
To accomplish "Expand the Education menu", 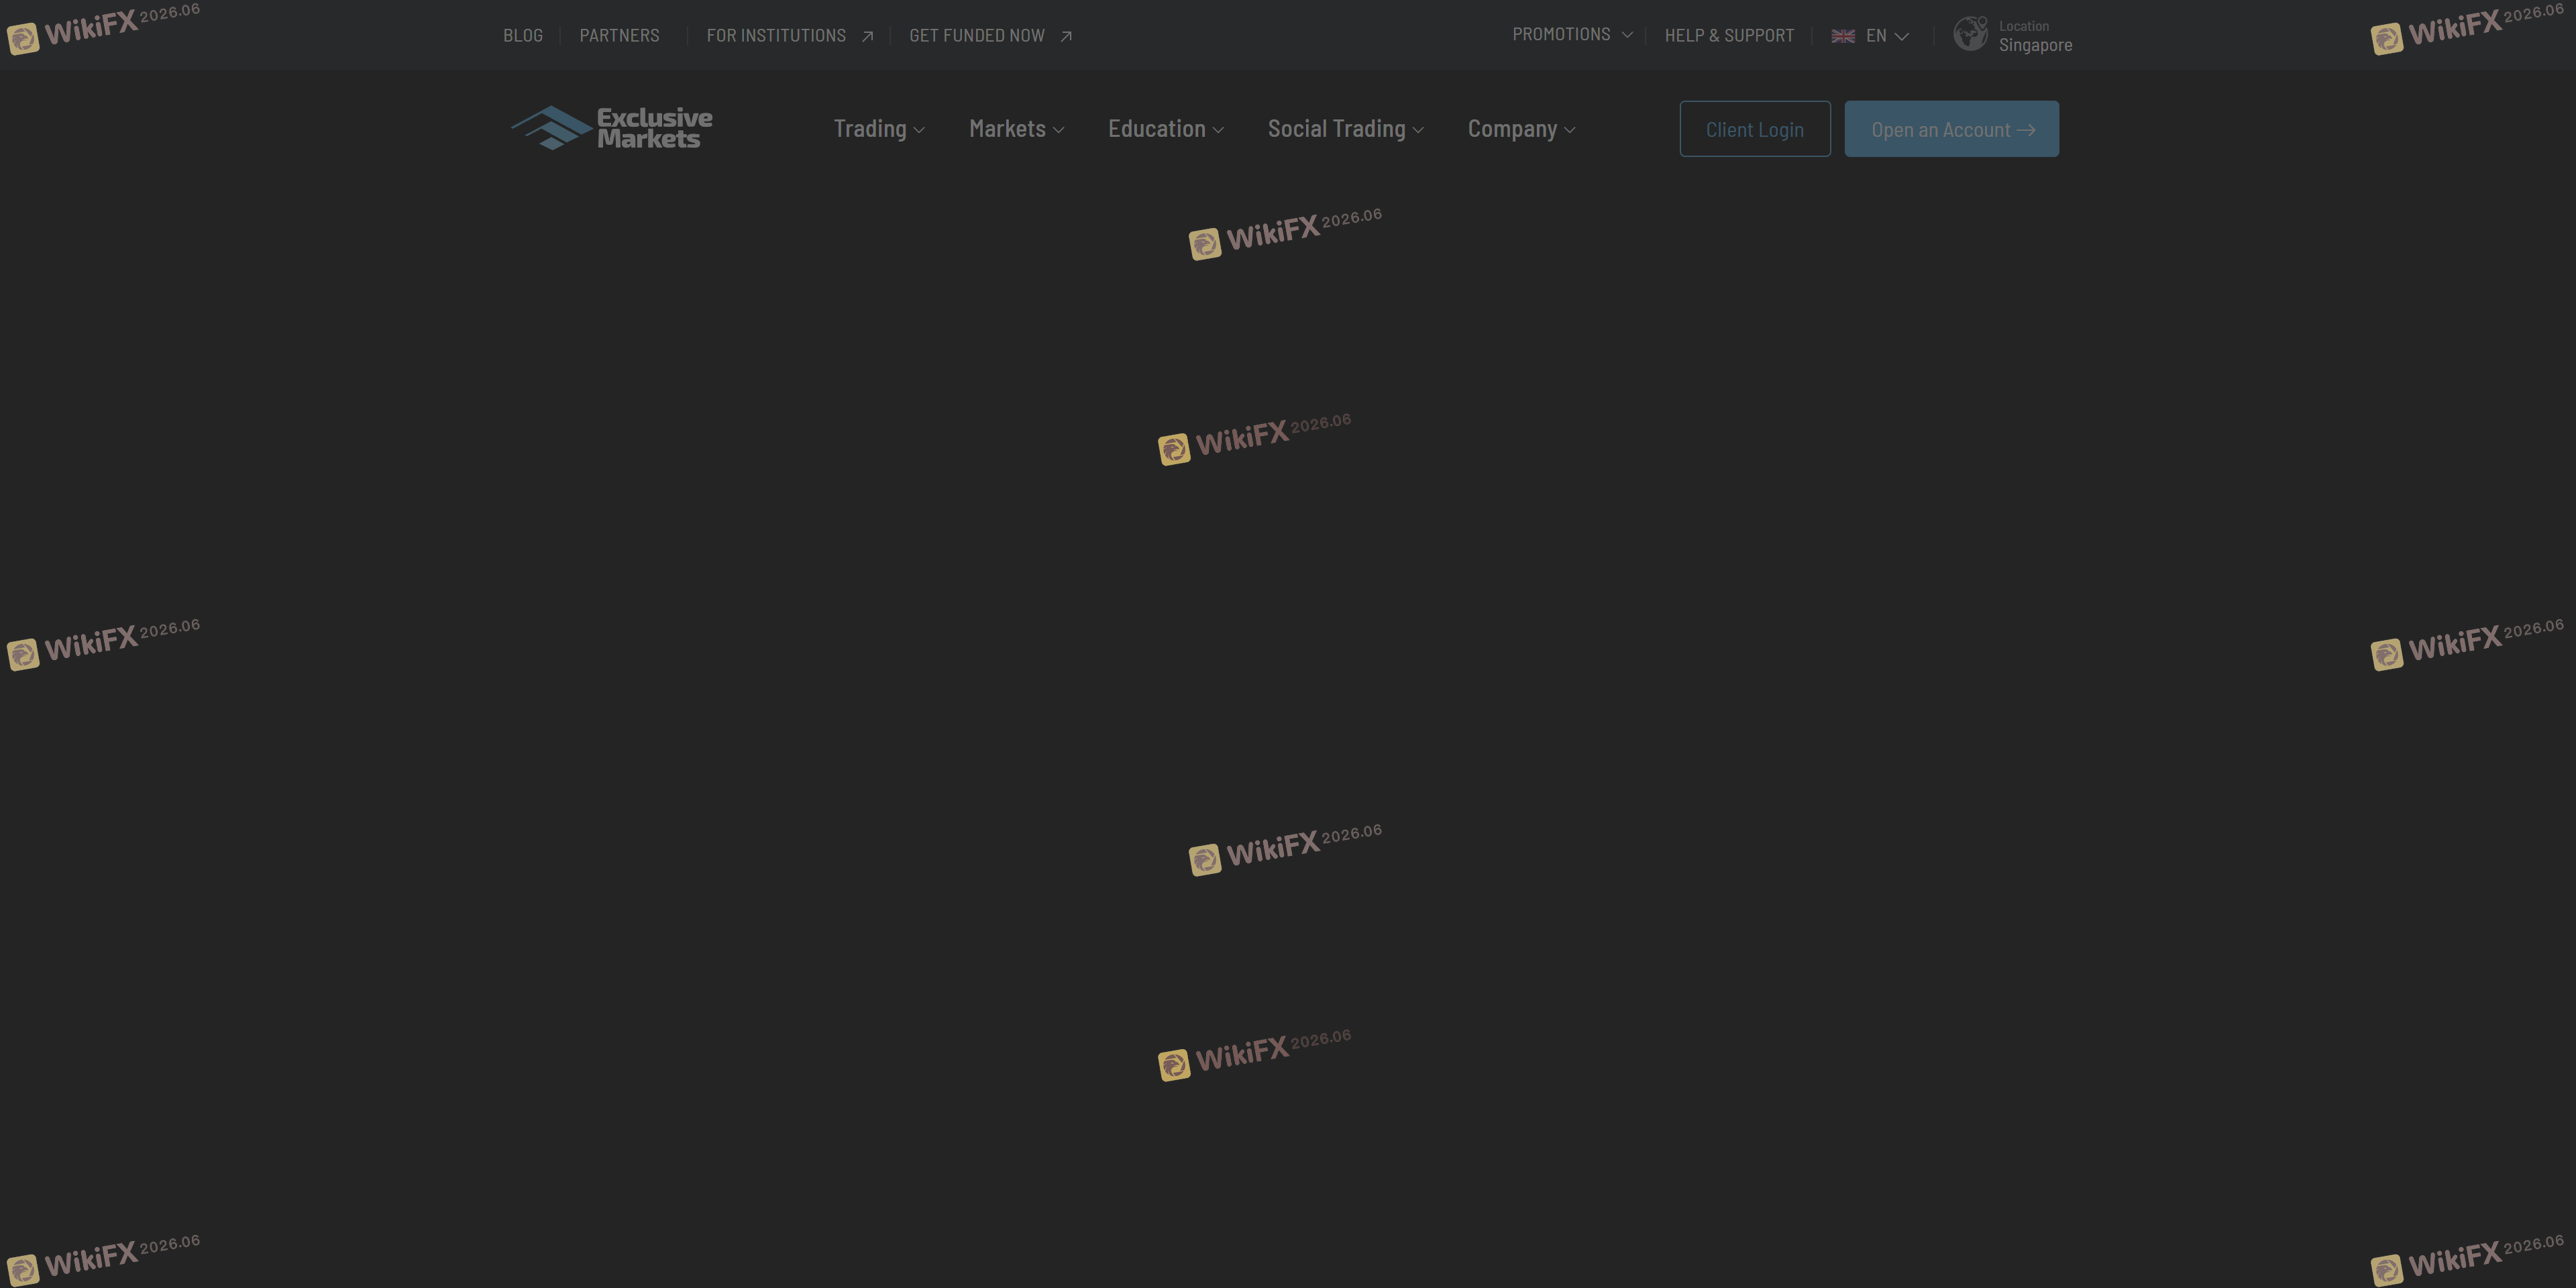I will coord(1166,129).
